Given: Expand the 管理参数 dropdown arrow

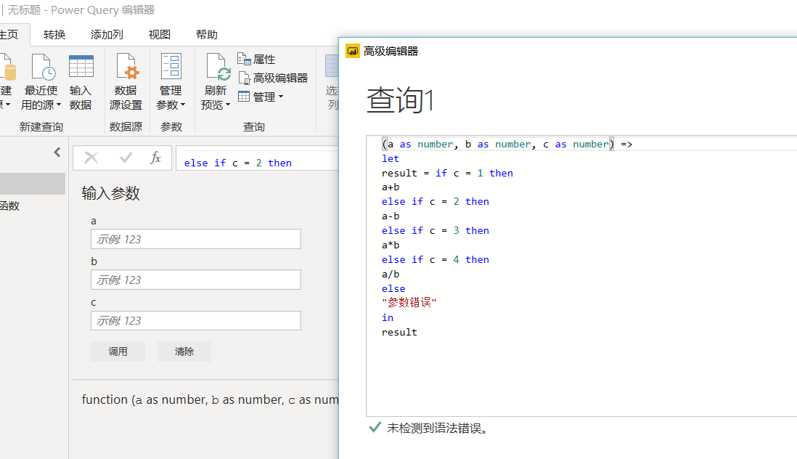Looking at the screenshot, I should pos(182,105).
